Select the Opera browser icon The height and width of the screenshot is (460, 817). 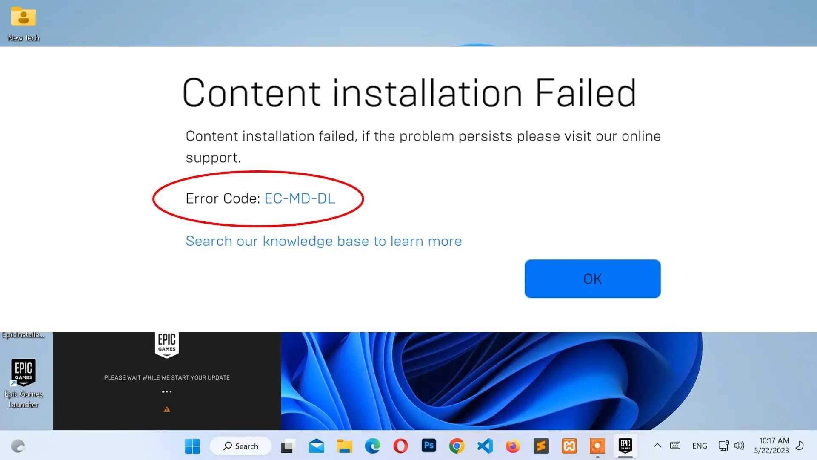coord(400,446)
